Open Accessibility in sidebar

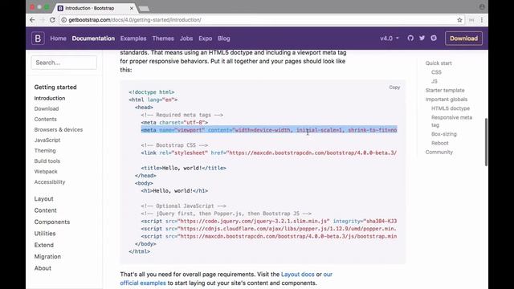(50, 182)
